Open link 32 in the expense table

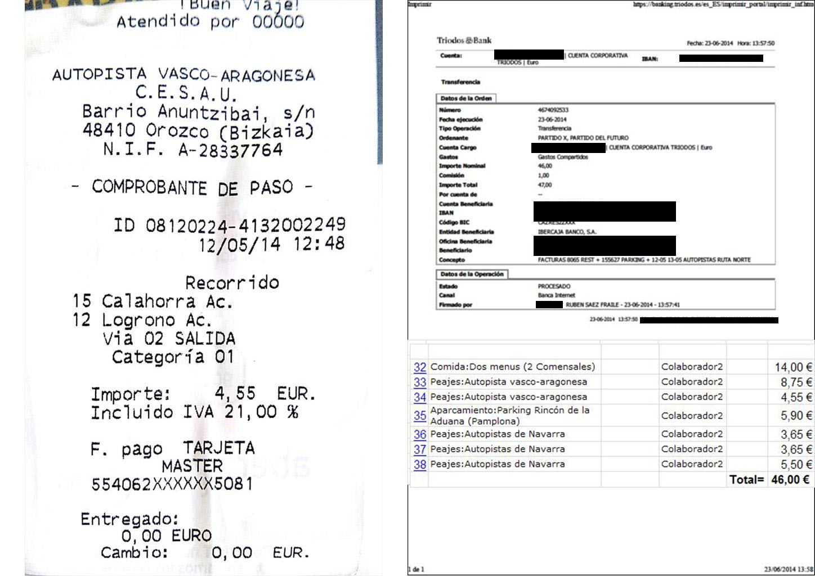[x=420, y=367]
